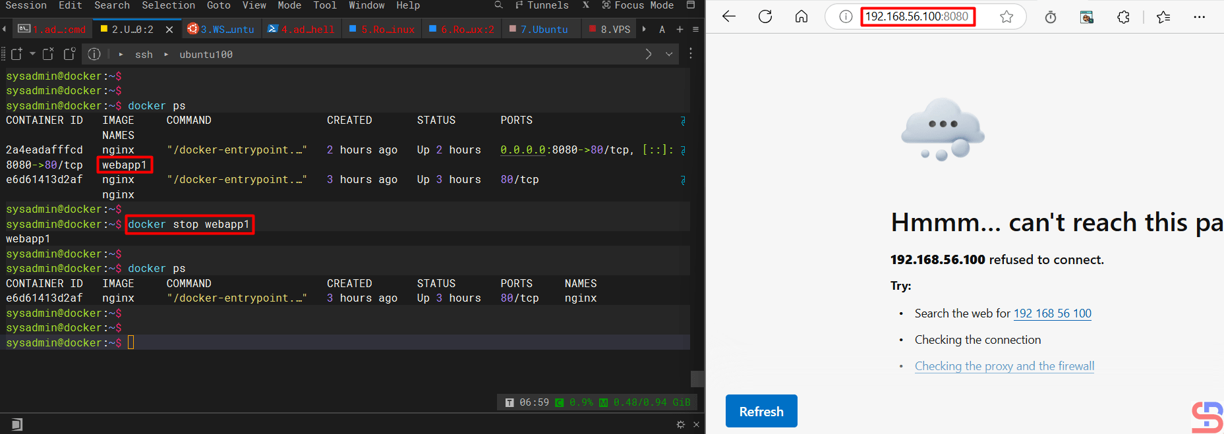Open the terminal search magnifier icon
Viewport: 1224px width, 434px height.
tap(498, 5)
